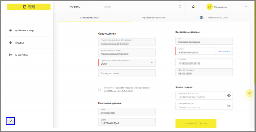The width and height of the screenshot is (256, 132).
Task: Show the new password with the eye icon
Action: coord(229,95)
